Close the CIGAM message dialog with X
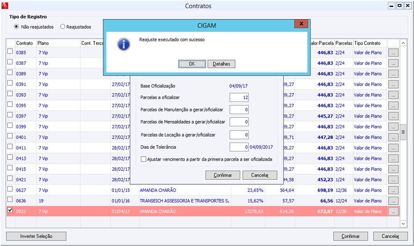Viewport: 414px width, 246px height. [301, 23]
